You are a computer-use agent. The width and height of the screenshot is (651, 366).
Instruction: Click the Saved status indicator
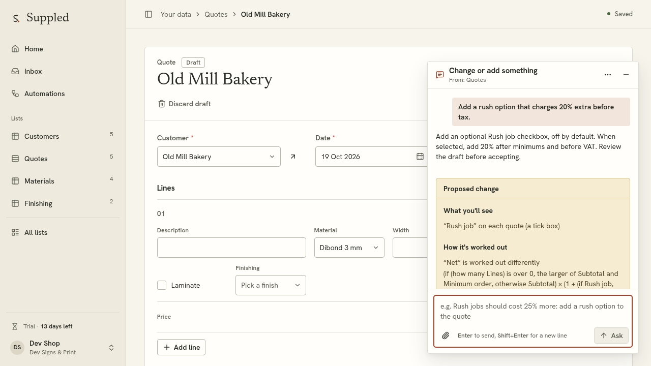[619, 14]
